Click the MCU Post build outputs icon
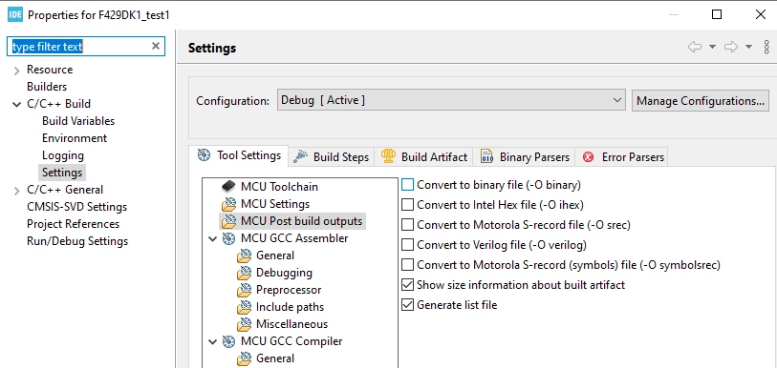Screen dimensions: 777x368 (x=228, y=220)
